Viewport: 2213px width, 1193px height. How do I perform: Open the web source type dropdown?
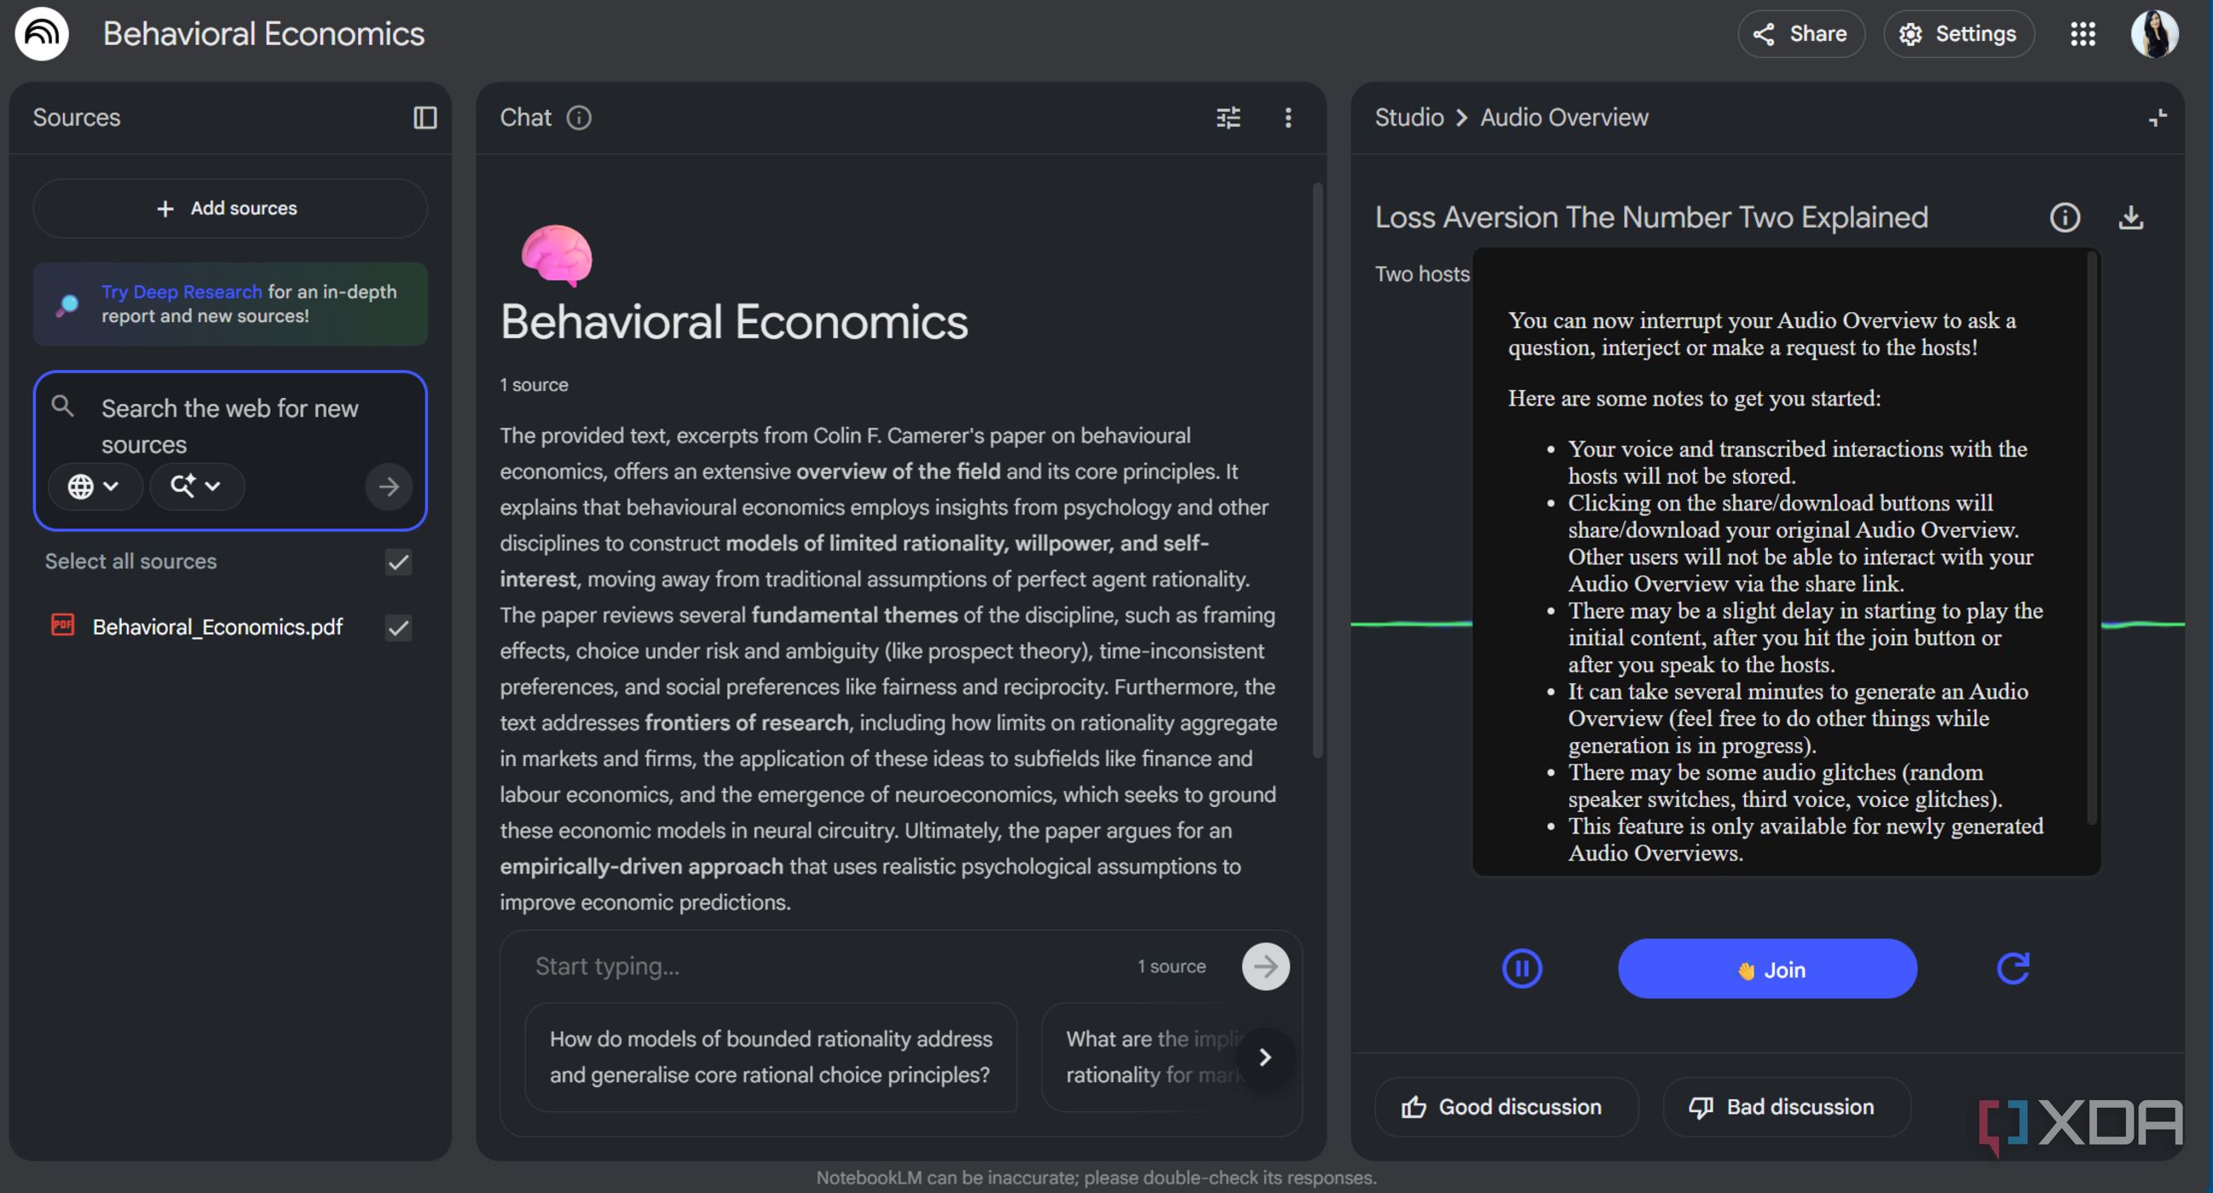pos(94,487)
